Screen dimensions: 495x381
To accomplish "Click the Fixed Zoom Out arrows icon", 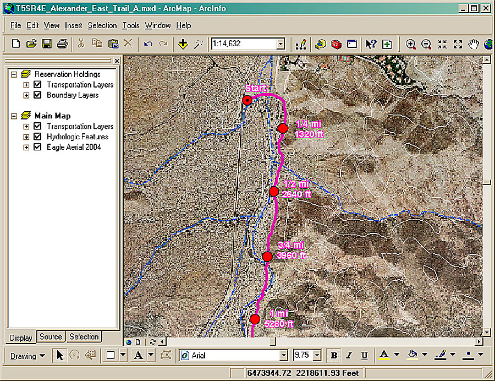I will point(458,44).
